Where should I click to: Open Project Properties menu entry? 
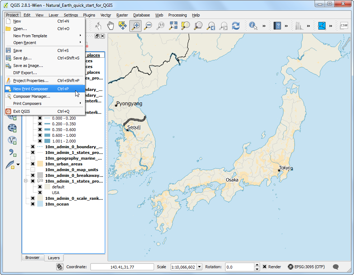tap(45, 81)
